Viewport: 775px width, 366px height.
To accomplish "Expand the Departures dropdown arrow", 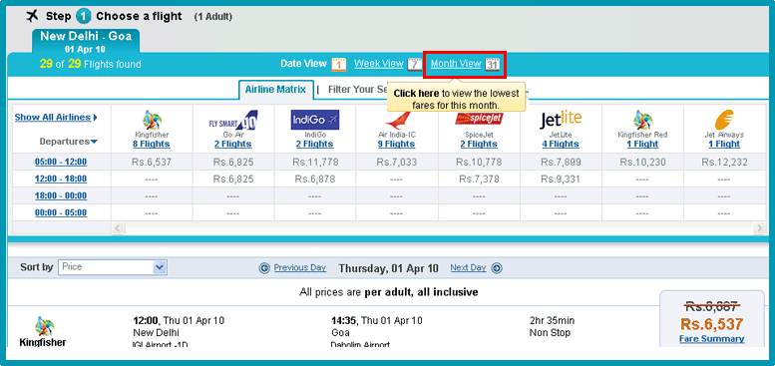I will pos(94,142).
